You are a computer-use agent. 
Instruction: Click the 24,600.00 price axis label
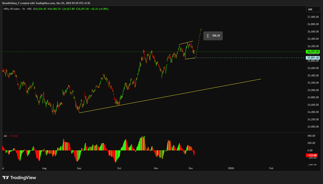[x=313, y=105]
